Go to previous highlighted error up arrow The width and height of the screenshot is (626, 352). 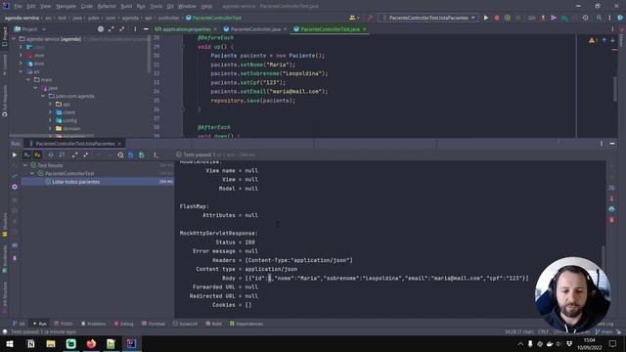tap(604, 40)
